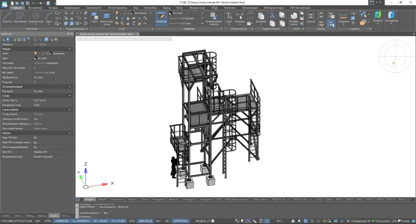
Task: Click the Главная ribbon tab
Action: pyautogui.click(x=17, y=8)
